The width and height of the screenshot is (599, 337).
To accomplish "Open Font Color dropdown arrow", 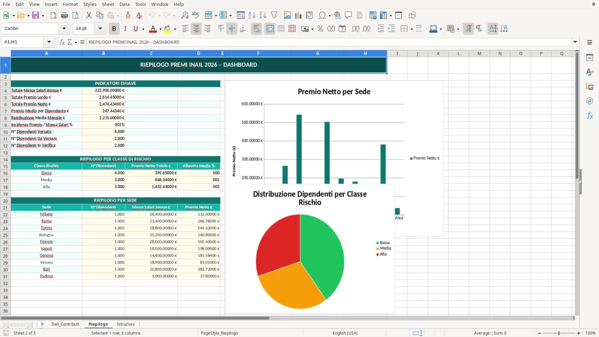I will [x=160, y=29].
